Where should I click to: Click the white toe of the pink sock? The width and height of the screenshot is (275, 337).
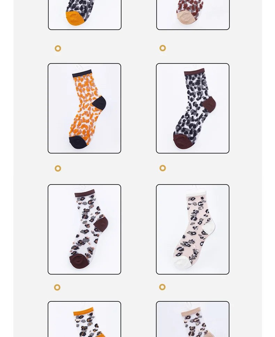pyautogui.click(x=182, y=262)
